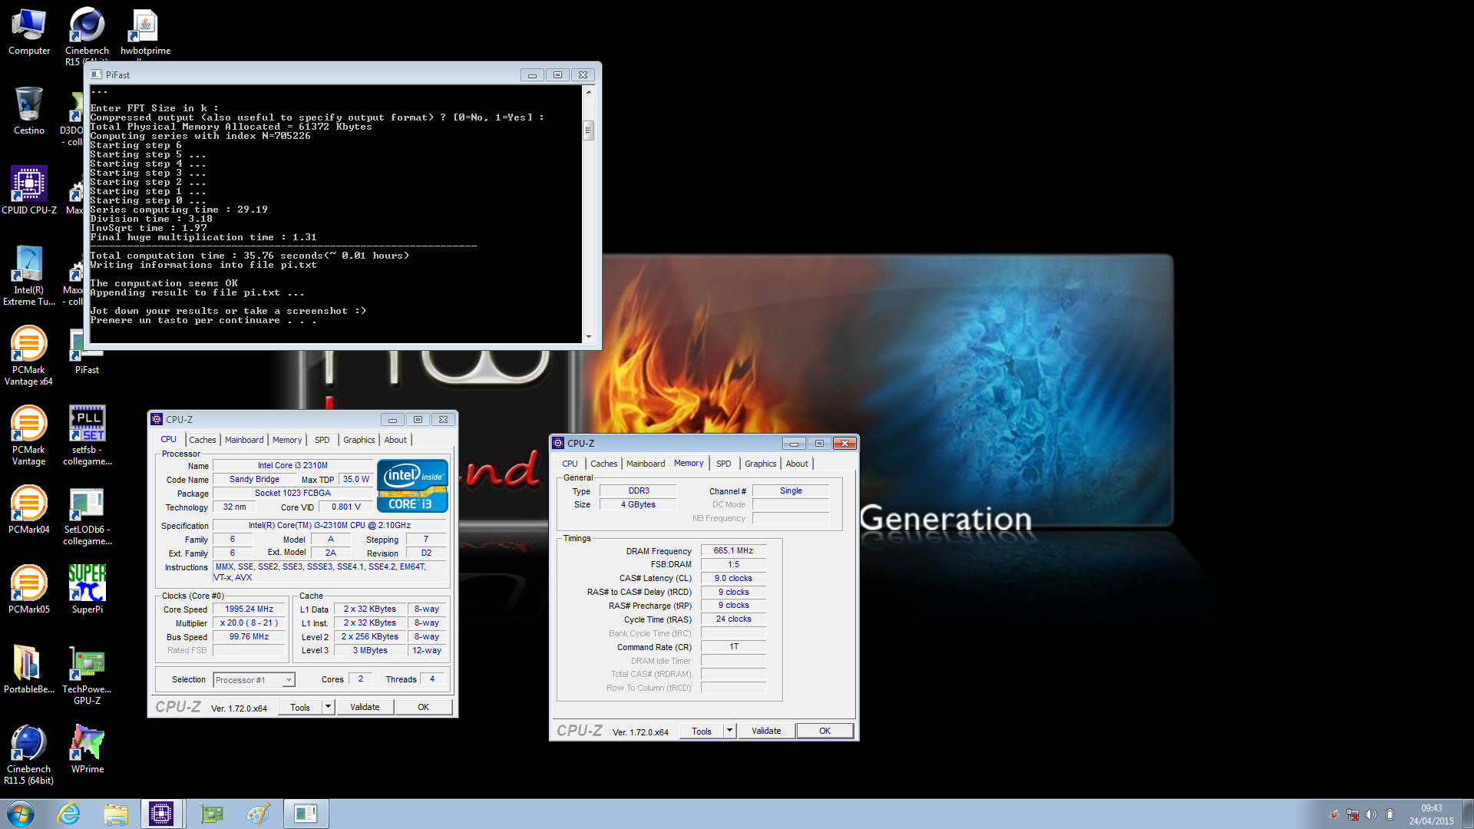Launch WPrime desktop shortcut
This screenshot has width=1474, height=829.
[87, 750]
